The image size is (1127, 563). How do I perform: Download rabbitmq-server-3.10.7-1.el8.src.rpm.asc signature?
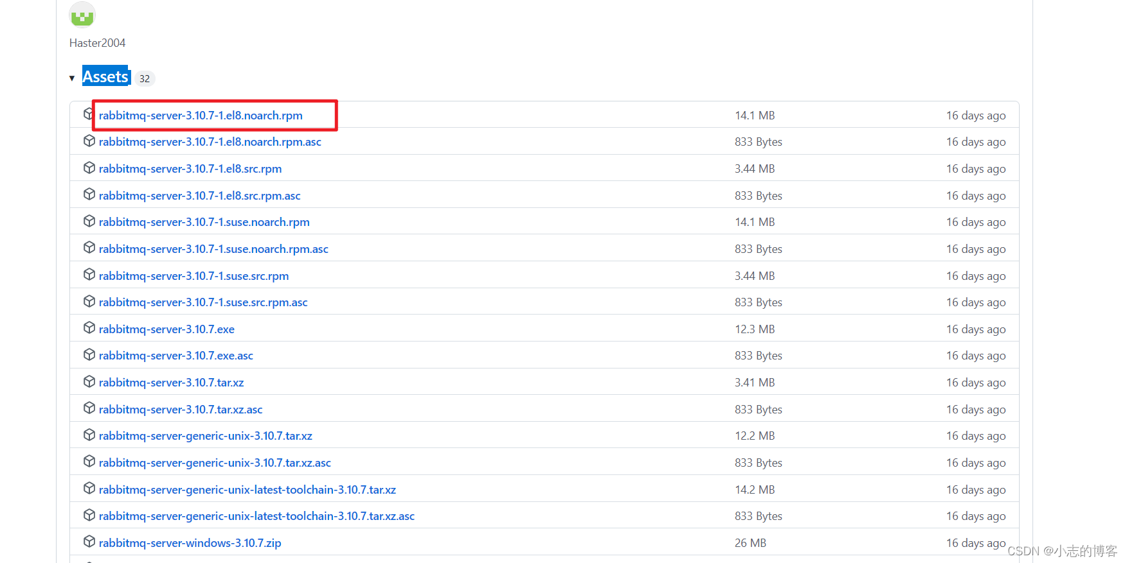(x=200, y=196)
